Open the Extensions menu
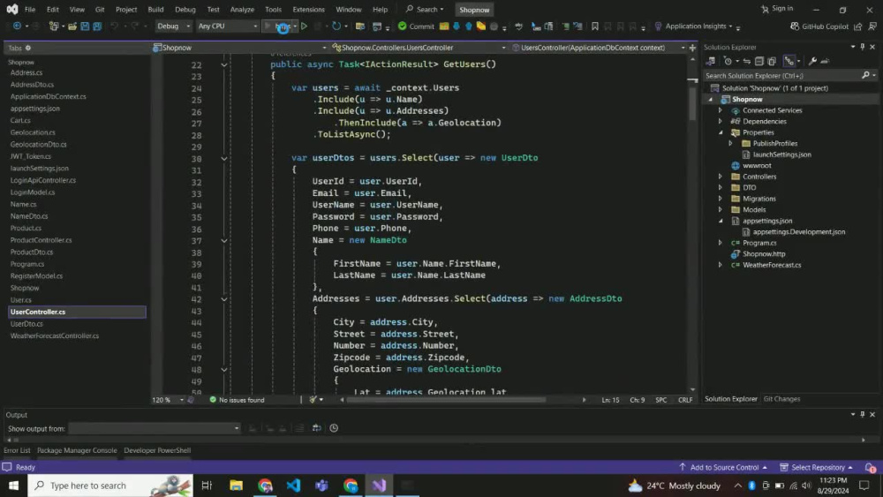883x497 pixels. tap(308, 9)
